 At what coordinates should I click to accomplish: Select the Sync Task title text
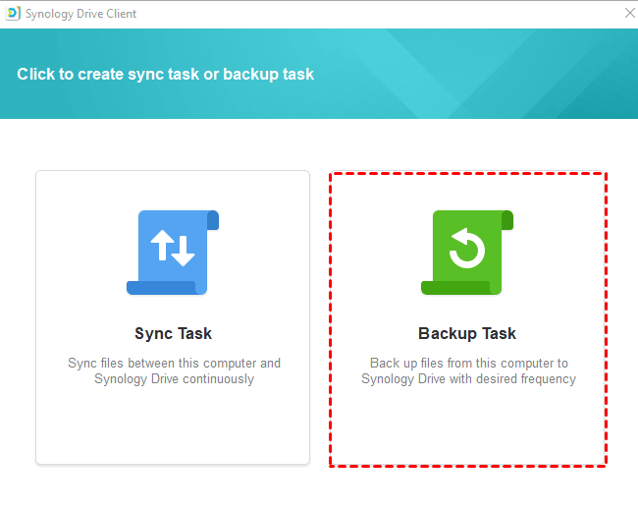pos(174,333)
